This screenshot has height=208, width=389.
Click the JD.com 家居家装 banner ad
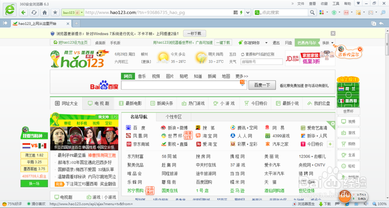pyautogui.click(x=310, y=58)
